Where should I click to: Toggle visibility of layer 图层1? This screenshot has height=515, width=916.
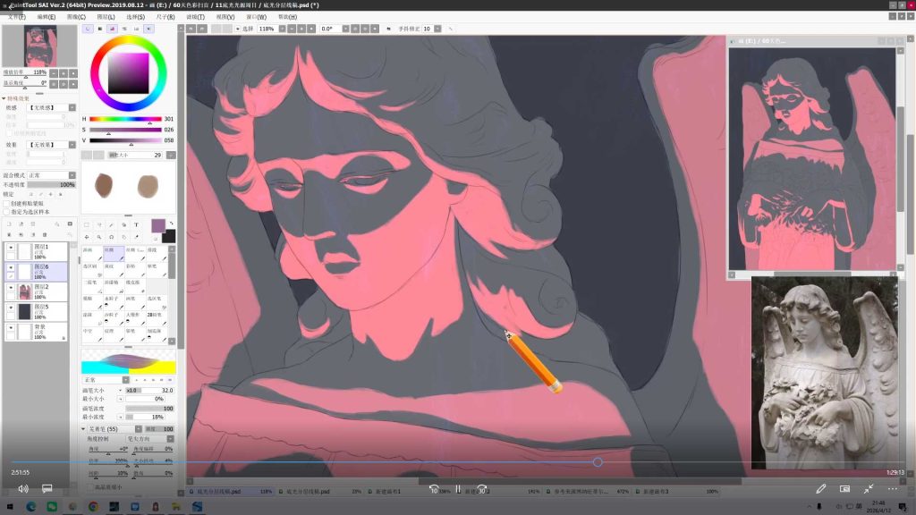(11, 248)
